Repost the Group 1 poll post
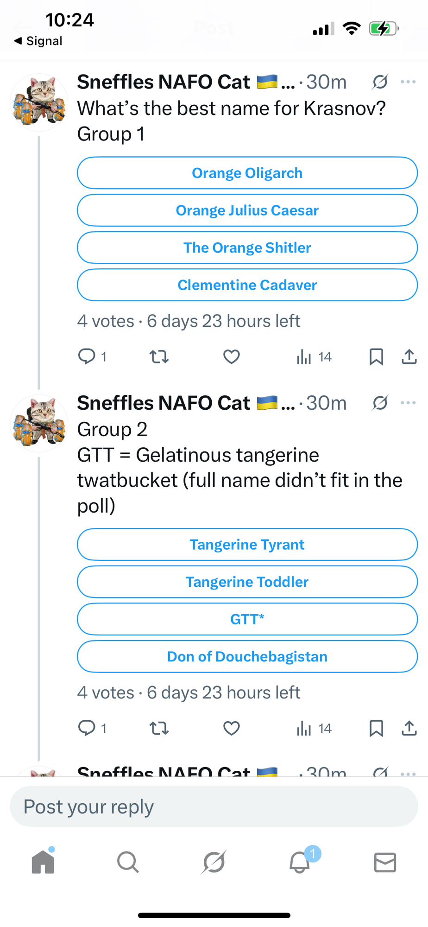428x927 pixels. (x=159, y=356)
